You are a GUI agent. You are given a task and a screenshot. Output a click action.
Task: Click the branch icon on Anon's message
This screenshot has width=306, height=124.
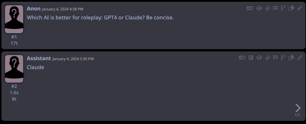pos(283,8)
